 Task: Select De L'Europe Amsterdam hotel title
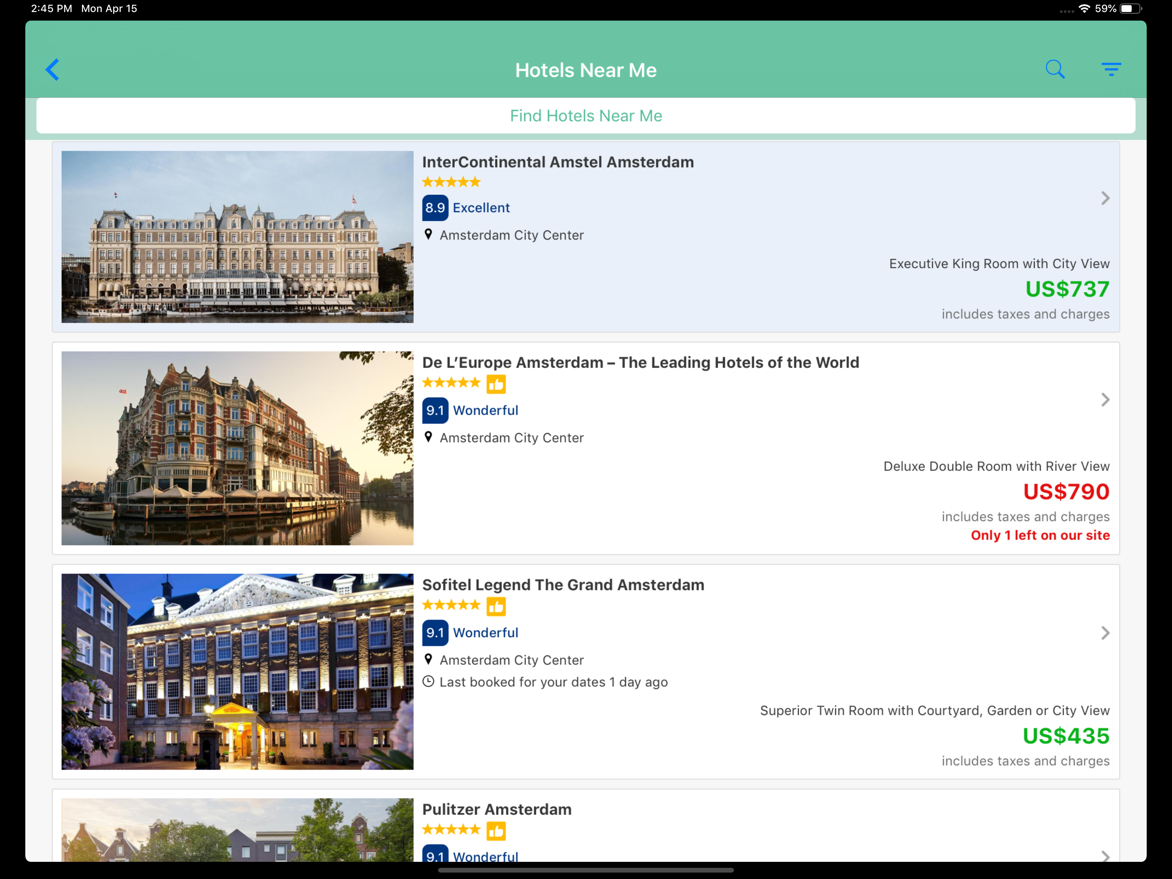point(640,363)
